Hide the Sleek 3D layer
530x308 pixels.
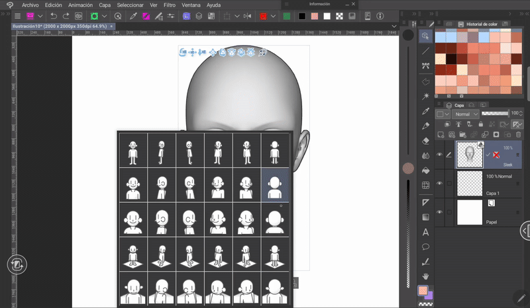tap(439, 155)
